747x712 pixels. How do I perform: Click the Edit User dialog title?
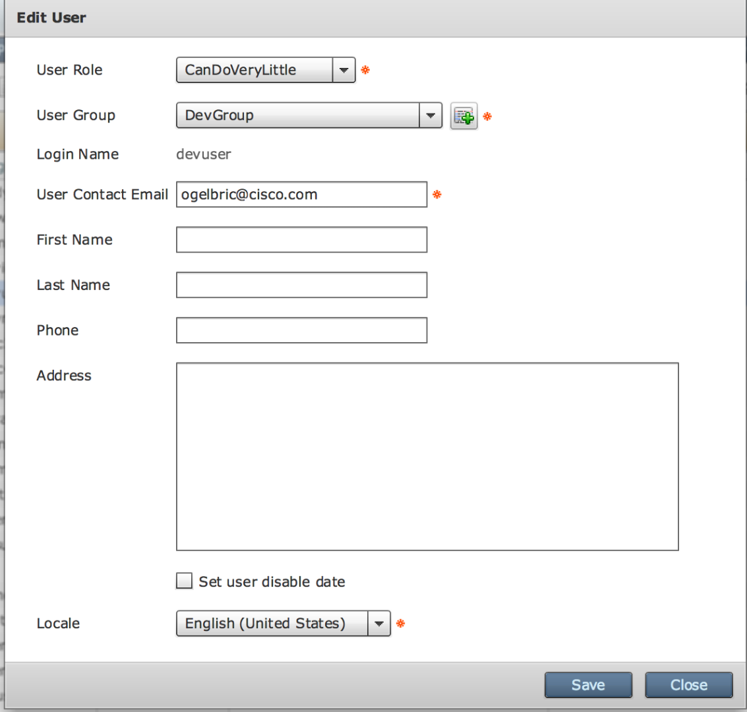pyautogui.click(x=51, y=18)
